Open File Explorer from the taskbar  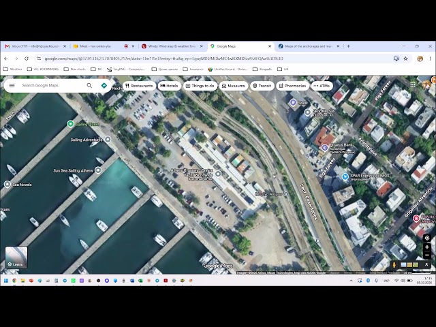click(x=22, y=281)
